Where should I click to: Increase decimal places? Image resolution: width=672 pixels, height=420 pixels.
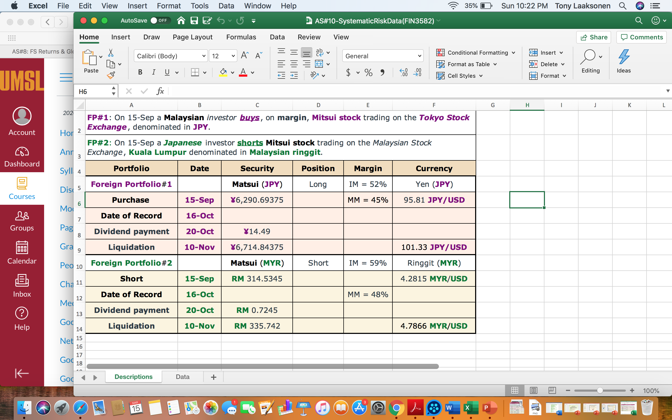(403, 72)
